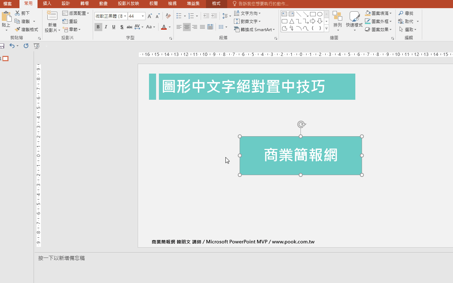453x283 pixels.
Task: Click the Undo arrow in quick access toolbar
Action: [x=12, y=46]
